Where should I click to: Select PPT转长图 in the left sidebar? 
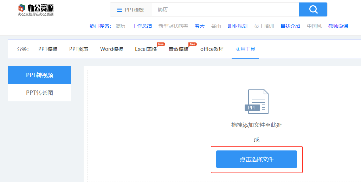[39, 93]
